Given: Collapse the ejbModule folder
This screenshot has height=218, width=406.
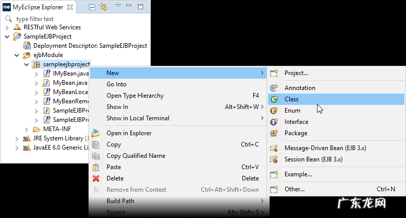Looking at the screenshot, I should click(16, 55).
